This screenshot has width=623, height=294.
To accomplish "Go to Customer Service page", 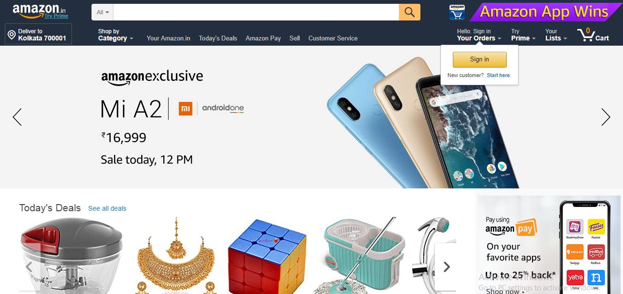I will point(333,38).
